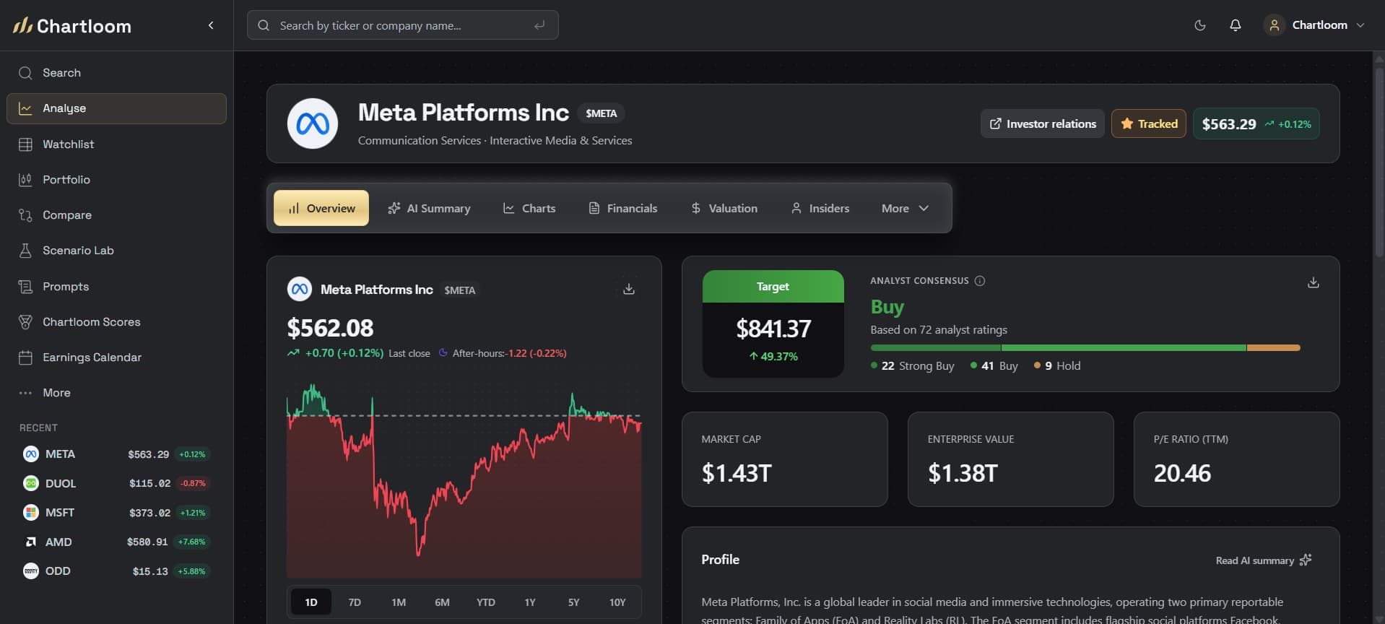Image resolution: width=1385 pixels, height=624 pixels.
Task: Open the AI Summary tab
Action: click(x=429, y=208)
